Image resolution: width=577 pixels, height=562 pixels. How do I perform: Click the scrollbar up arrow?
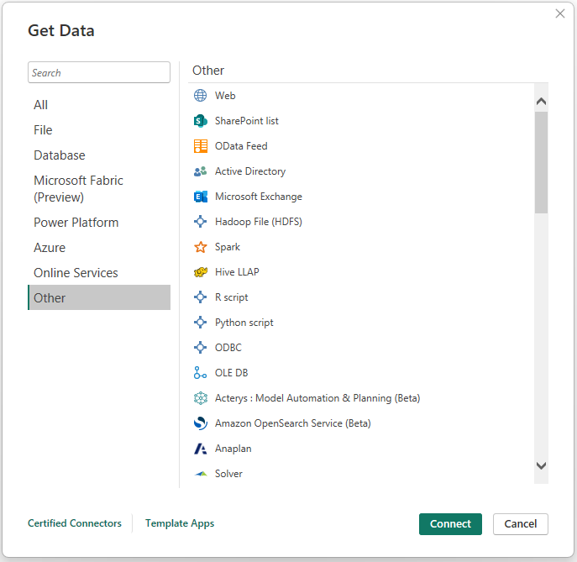541,102
